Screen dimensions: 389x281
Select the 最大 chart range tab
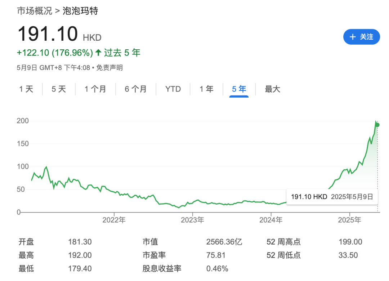[273, 89]
